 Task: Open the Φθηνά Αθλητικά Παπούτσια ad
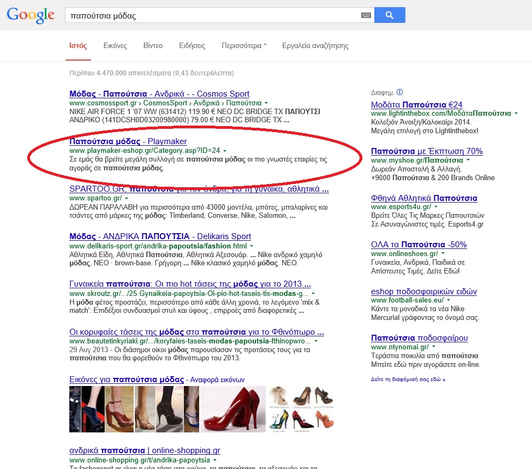click(424, 198)
